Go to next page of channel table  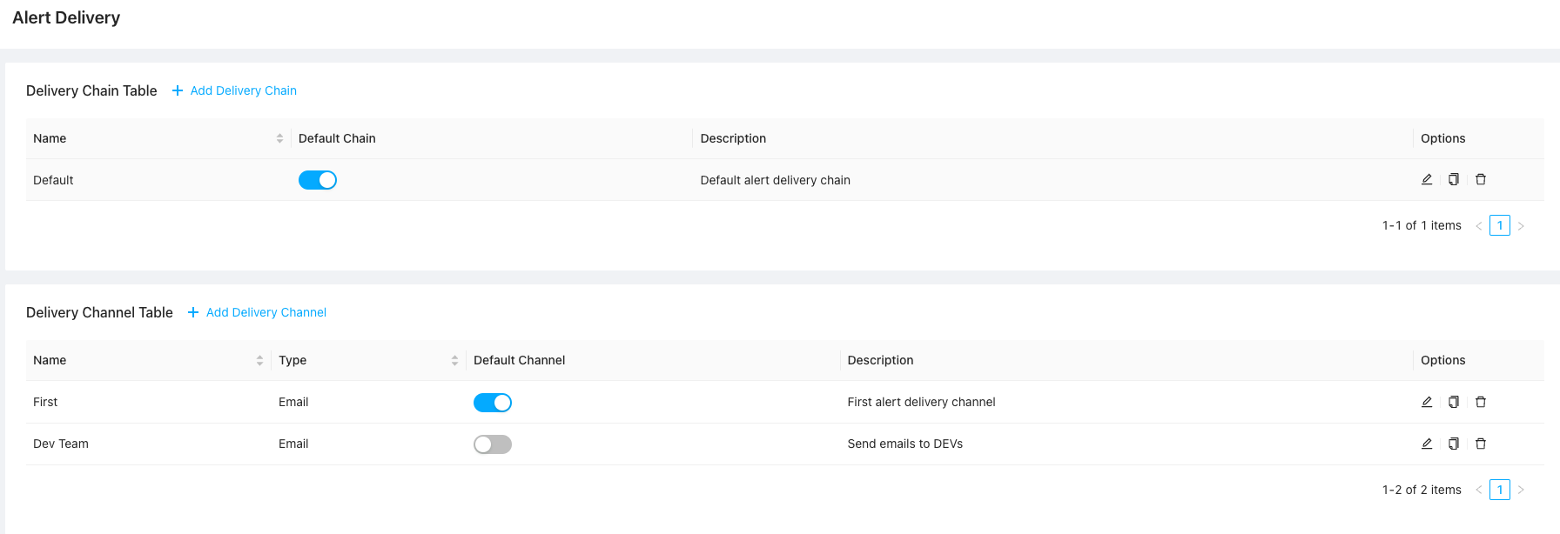(1521, 491)
